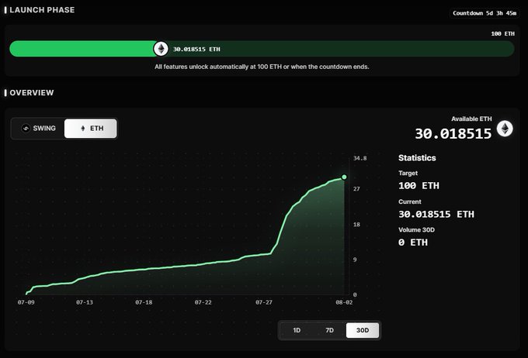528x358 pixels.
Task: Click the 34.8 value on the chart y-axis
Action: (x=360, y=158)
